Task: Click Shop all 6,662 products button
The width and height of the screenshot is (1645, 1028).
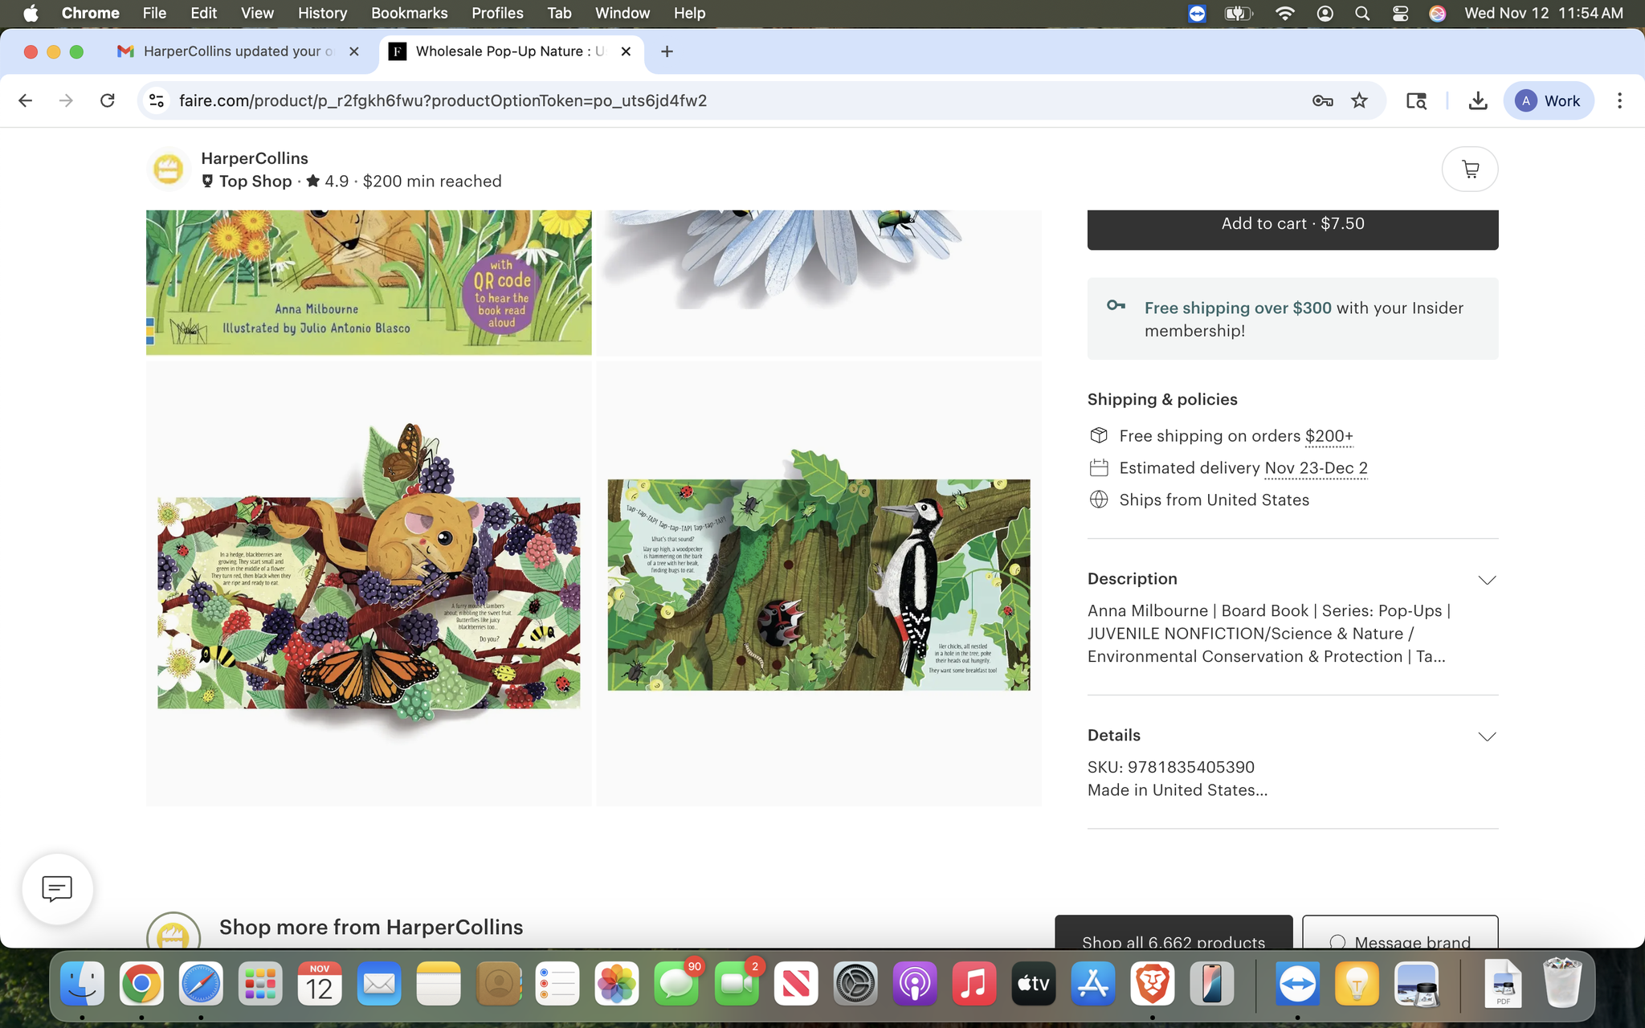Action: coord(1174,937)
